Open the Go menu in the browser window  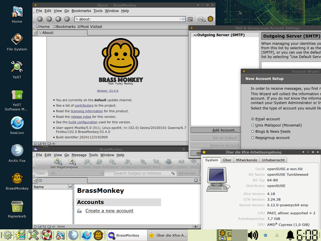coord(67,11)
